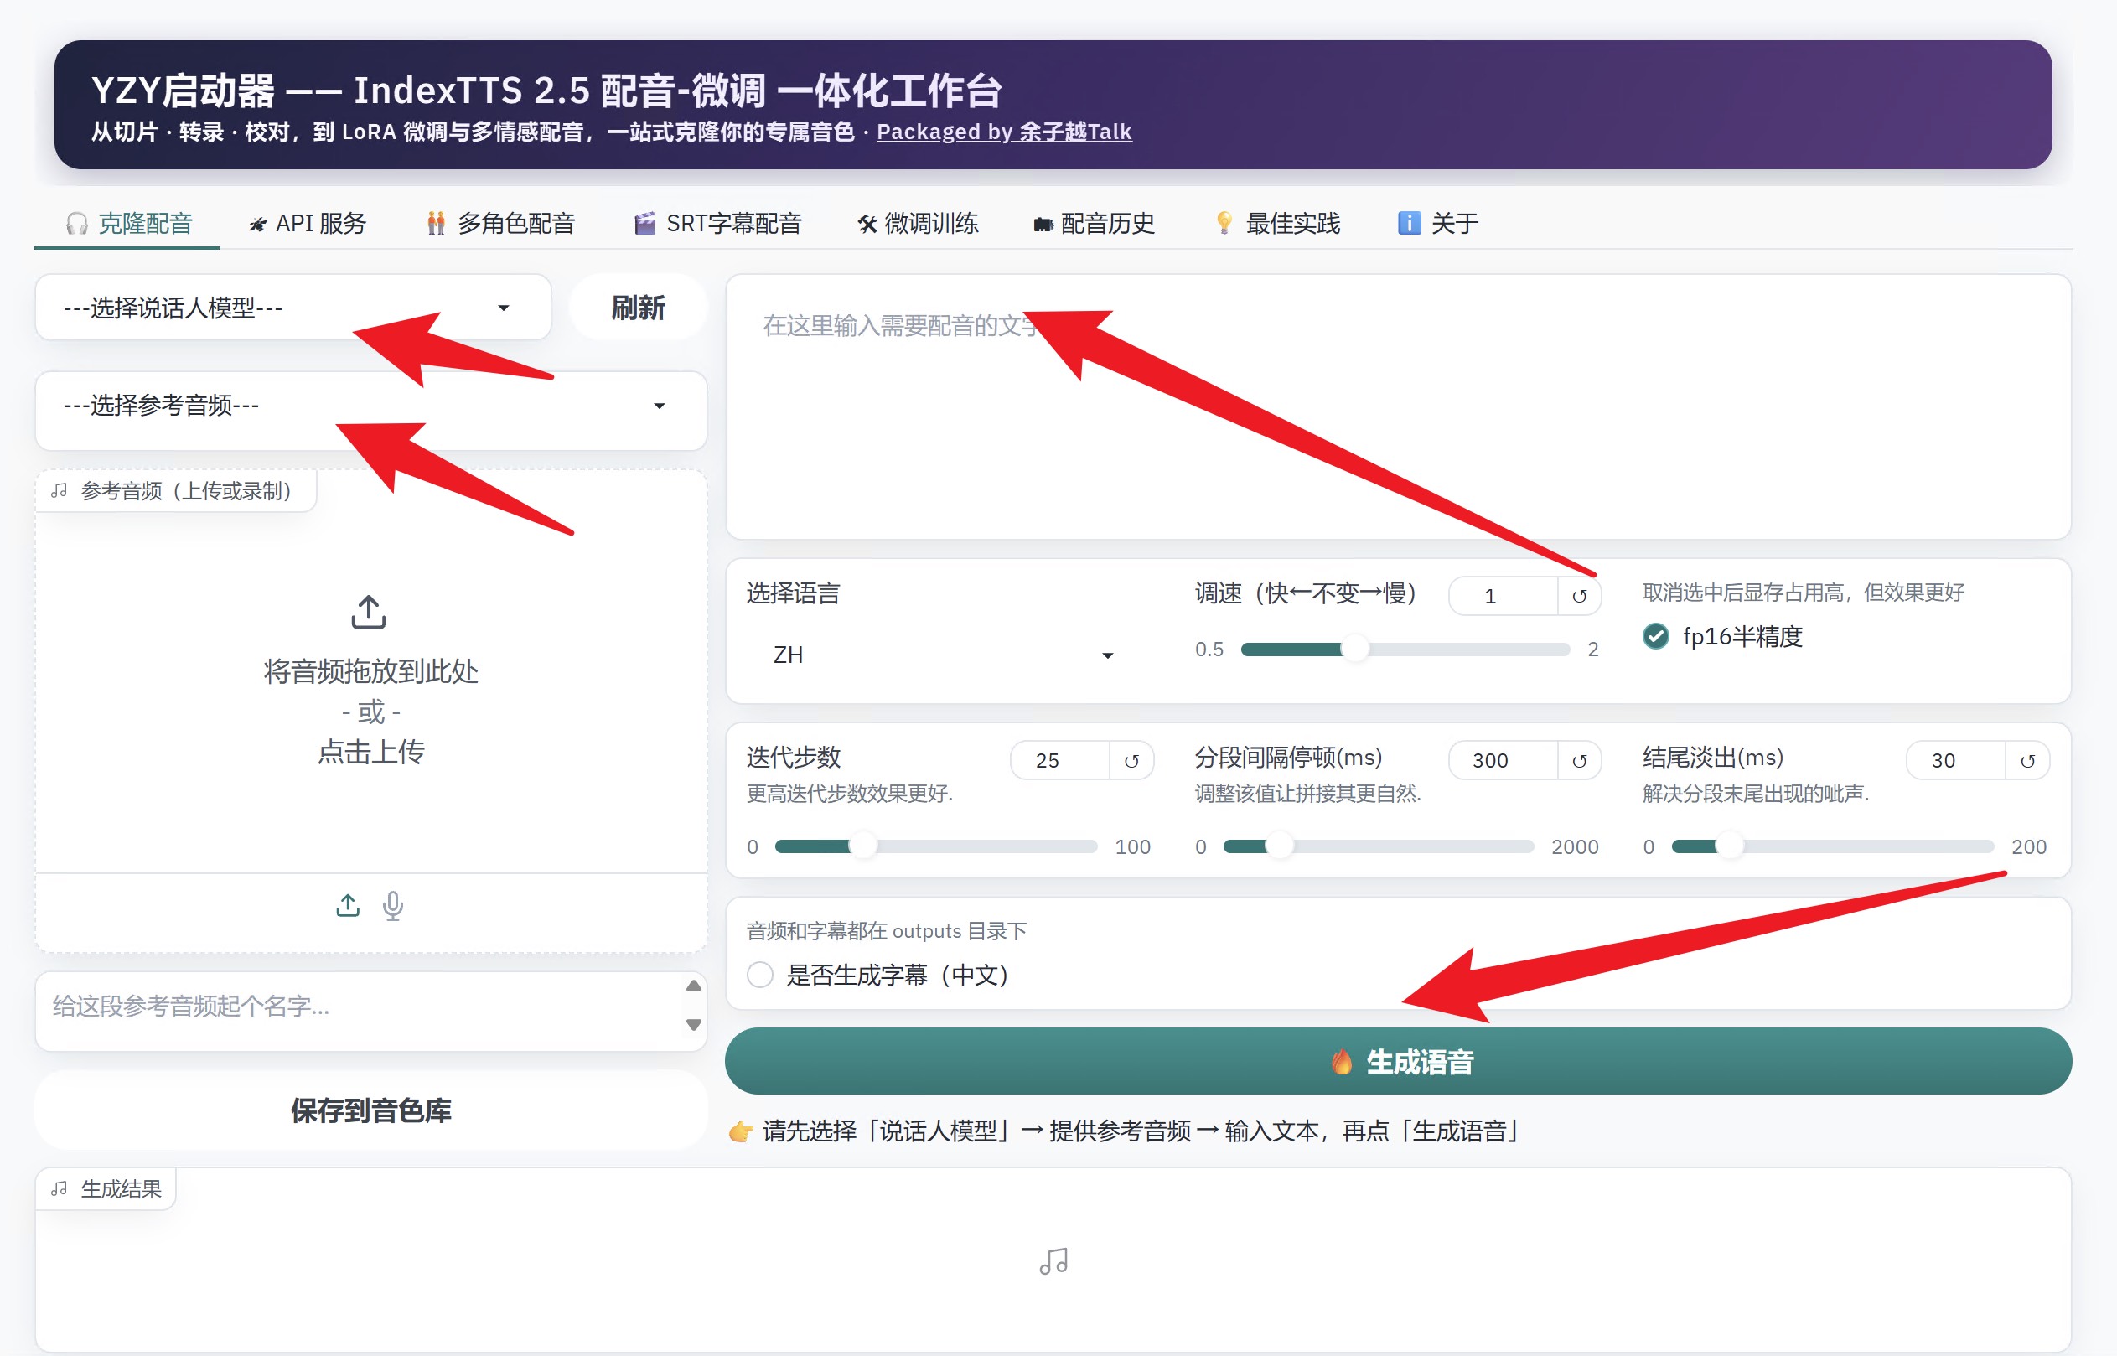This screenshot has width=2117, height=1356.
Task: Open the Packaged by 余子越Talk link
Action: [x=1004, y=132]
